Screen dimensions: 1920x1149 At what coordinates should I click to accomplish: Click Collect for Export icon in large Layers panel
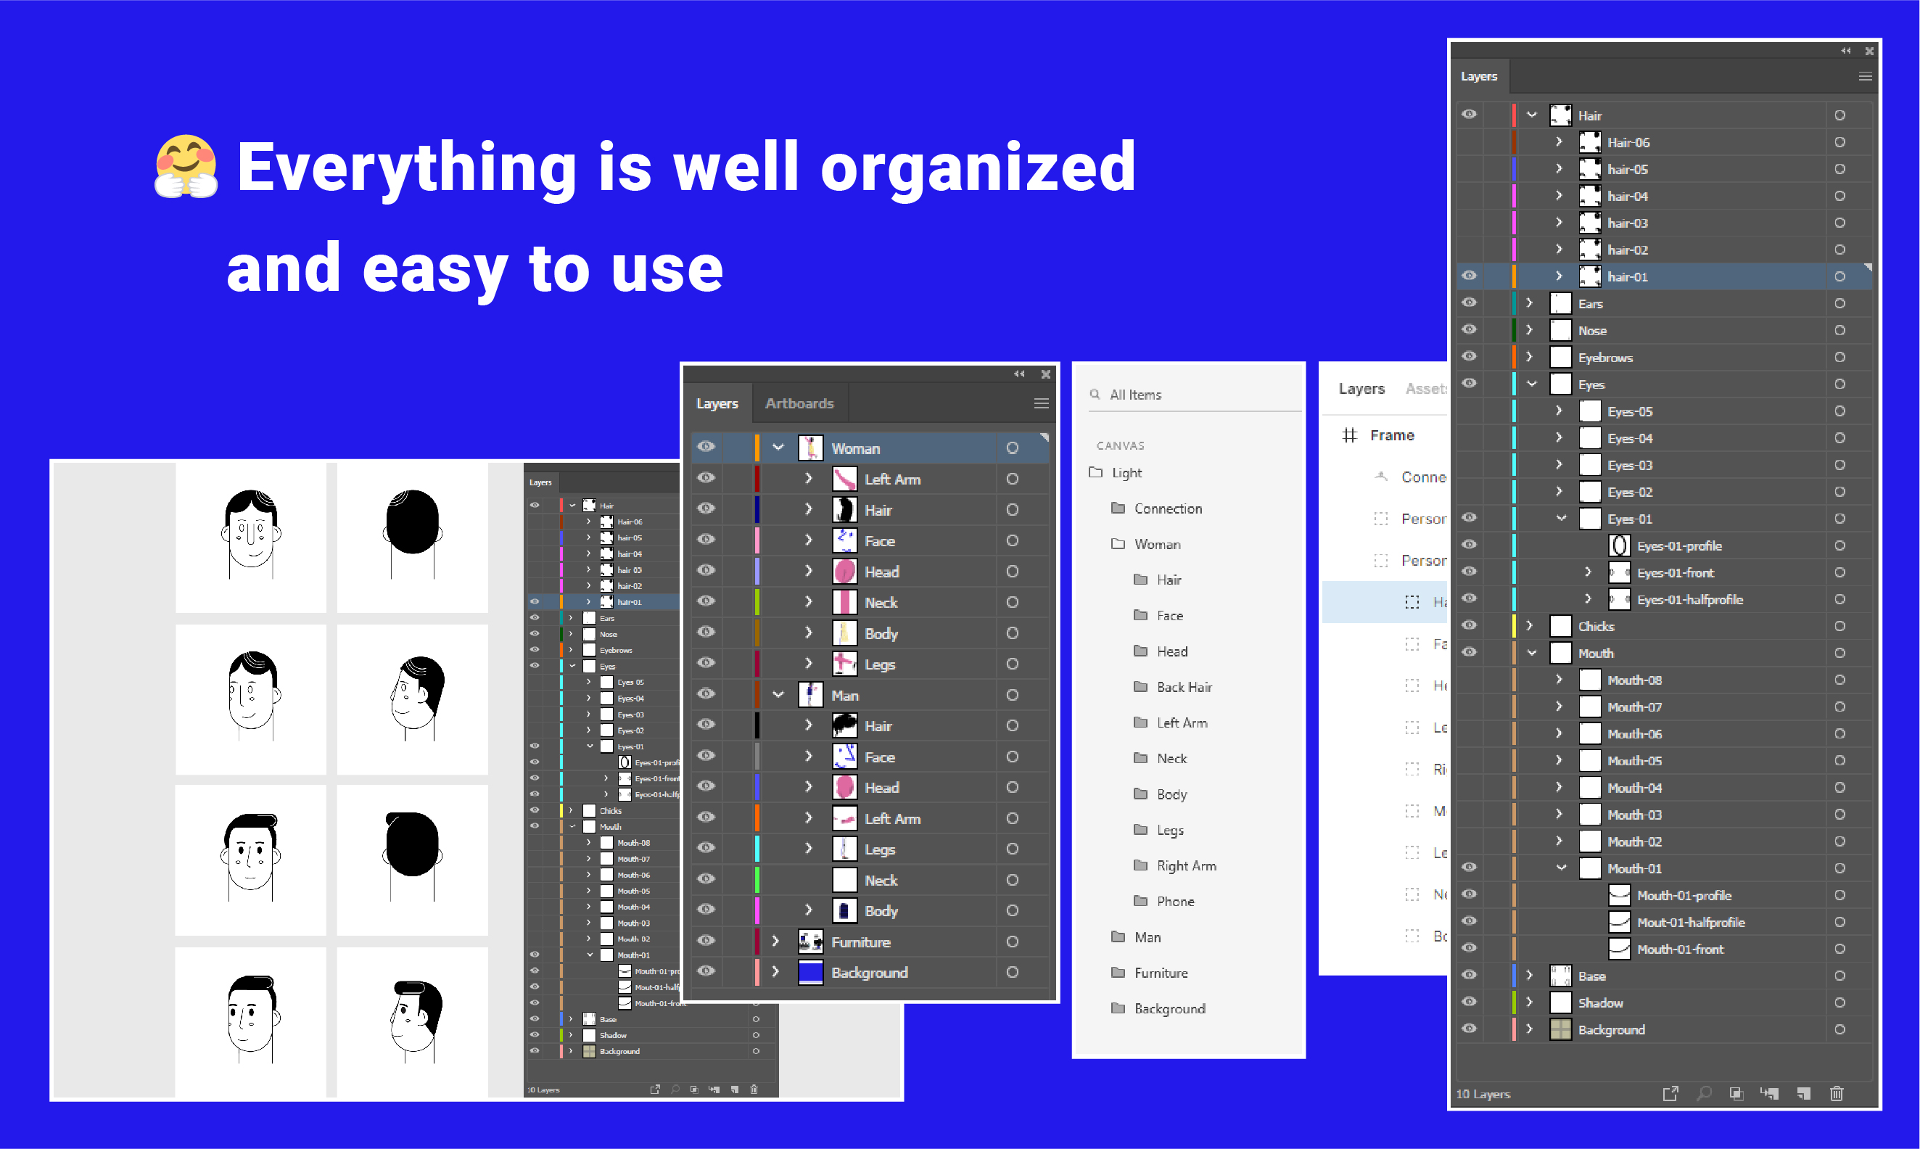point(1670,1093)
